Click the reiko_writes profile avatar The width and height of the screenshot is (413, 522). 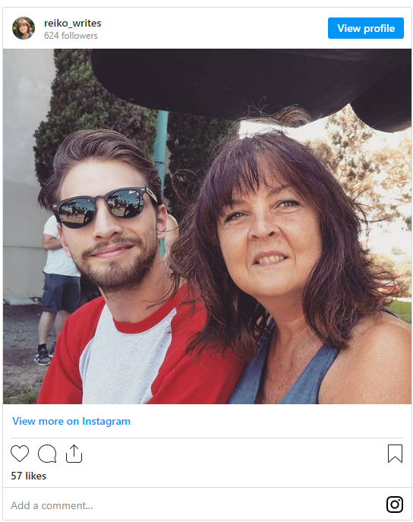tap(24, 28)
